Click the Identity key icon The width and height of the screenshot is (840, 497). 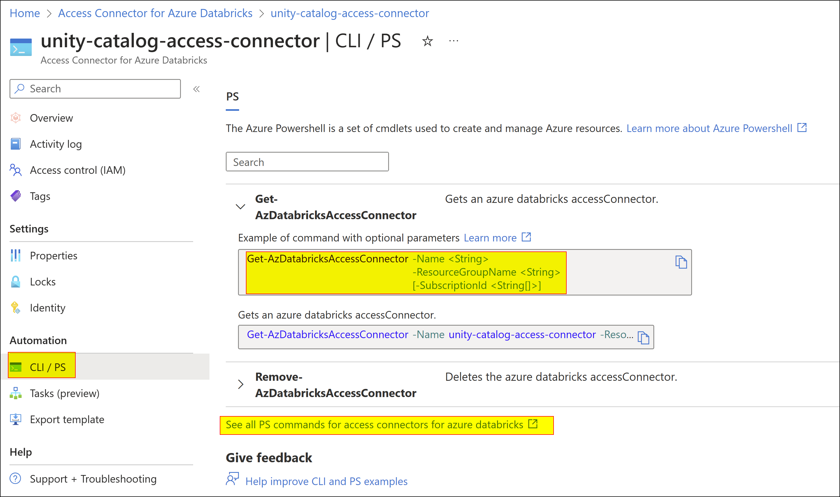[x=16, y=308]
